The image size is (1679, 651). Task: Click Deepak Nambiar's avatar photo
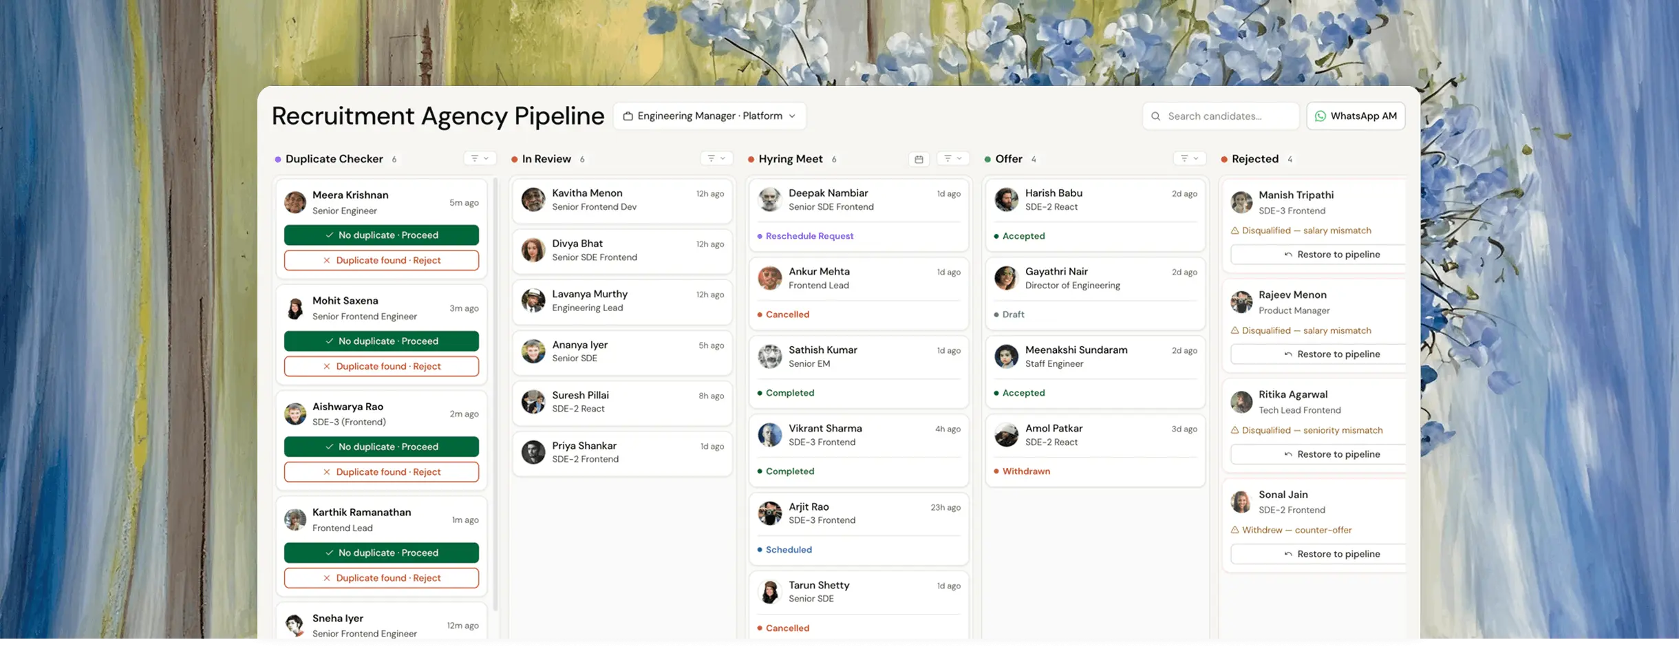pos(769,200)
